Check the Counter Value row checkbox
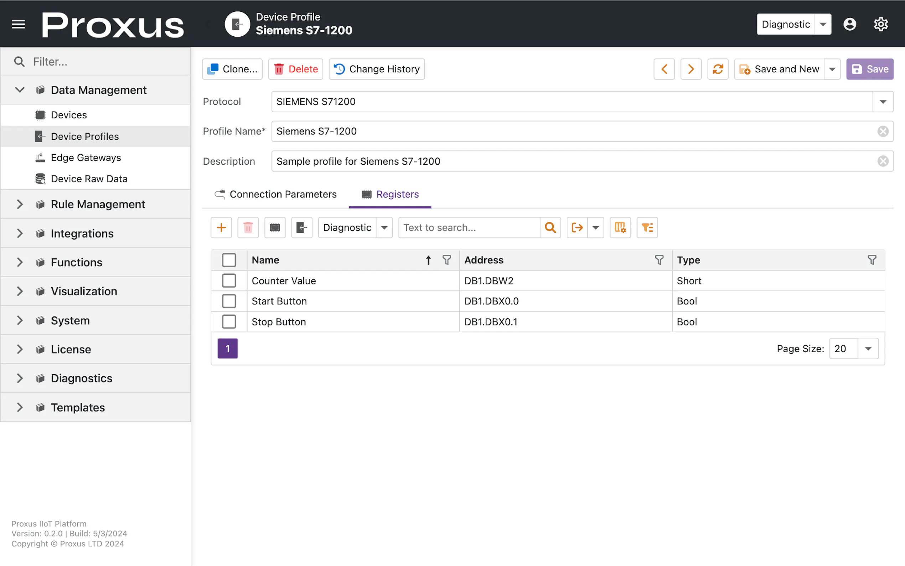The width and height of the screenshot is (905, 566). (x=229, y=281)
